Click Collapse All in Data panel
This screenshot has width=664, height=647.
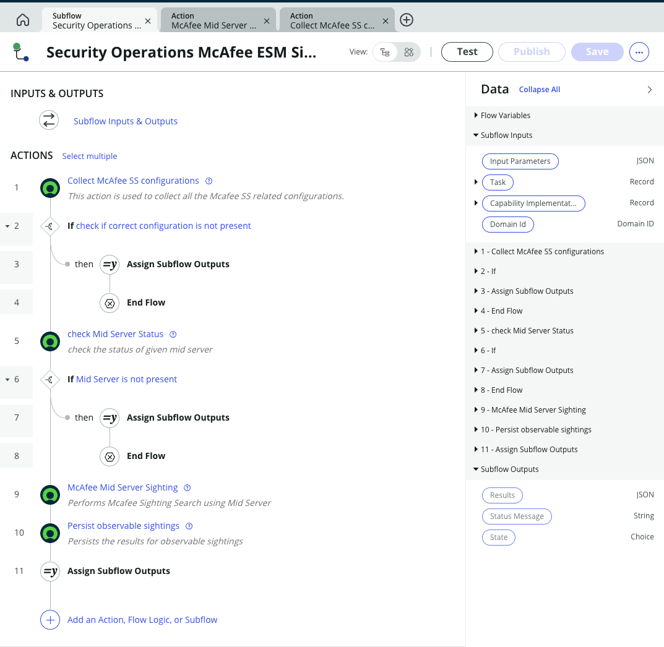[540, 90]
